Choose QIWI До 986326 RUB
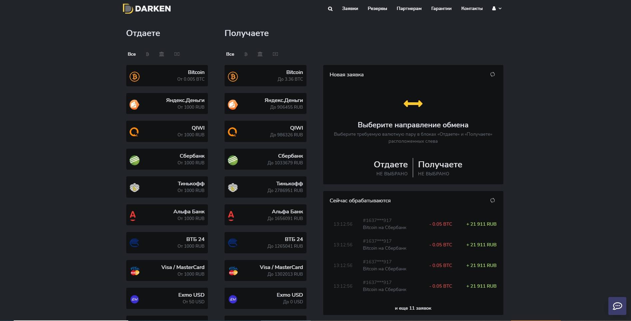The height and width of the screenshot is (321, 631). pos(266,131)
